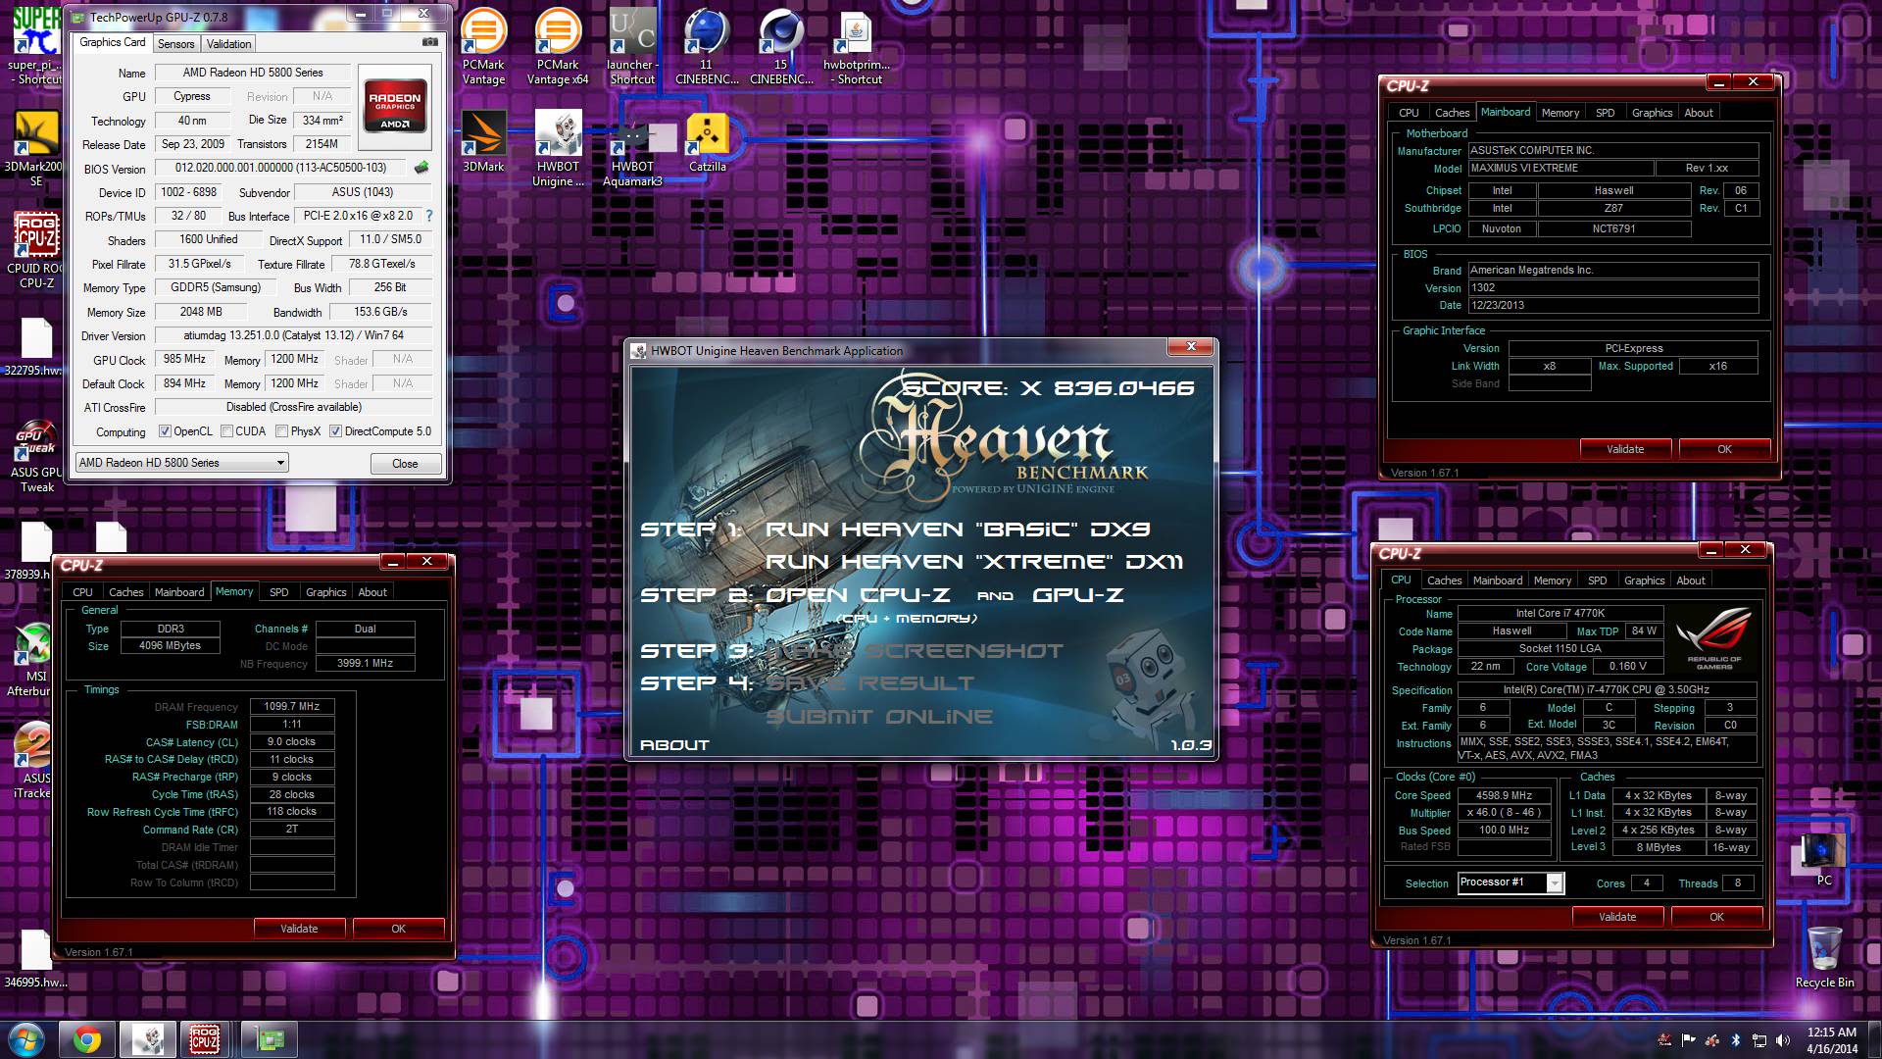Viewport: 1882px width, 1059px height.
Task: Click Bus Interface question mark in GPU-Z
Action: (x=428, y=216)
